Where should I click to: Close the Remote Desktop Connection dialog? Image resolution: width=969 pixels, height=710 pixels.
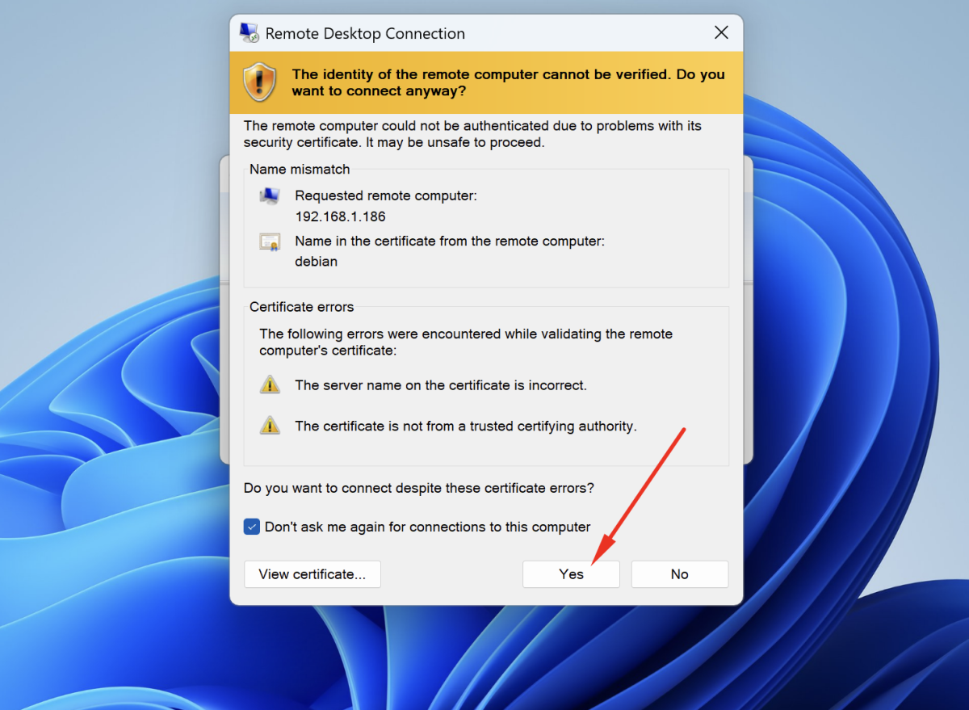[721, 33]
